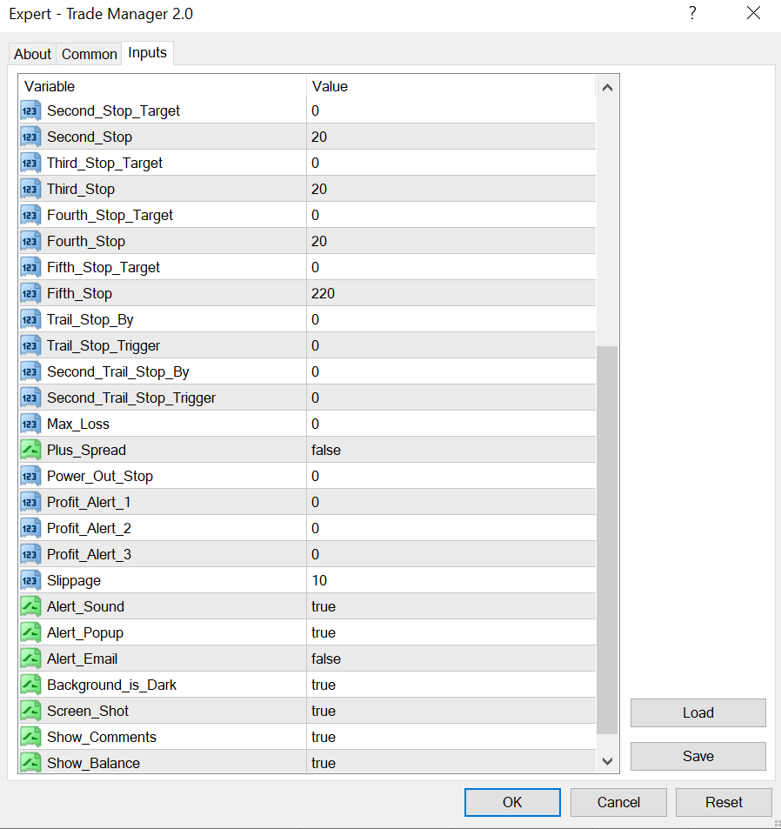Click the Reset button
This screenshot has height=829, width=781.
point(724,802)
